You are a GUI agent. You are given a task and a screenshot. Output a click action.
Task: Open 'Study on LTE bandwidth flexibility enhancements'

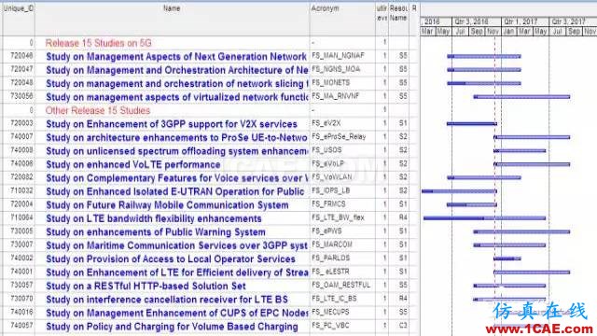[x=154, y=218]
